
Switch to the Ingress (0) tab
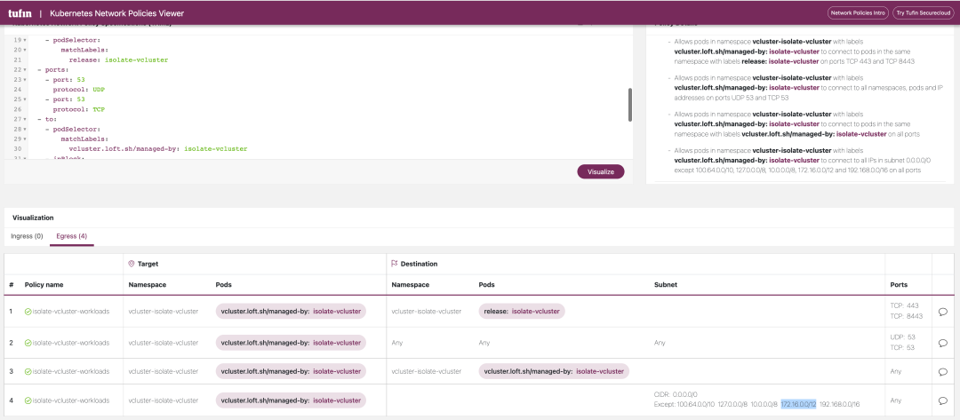[x=27, y=236]
